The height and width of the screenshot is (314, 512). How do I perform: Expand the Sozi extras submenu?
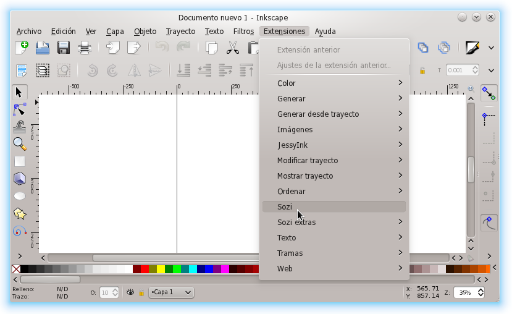pos(334,222)
